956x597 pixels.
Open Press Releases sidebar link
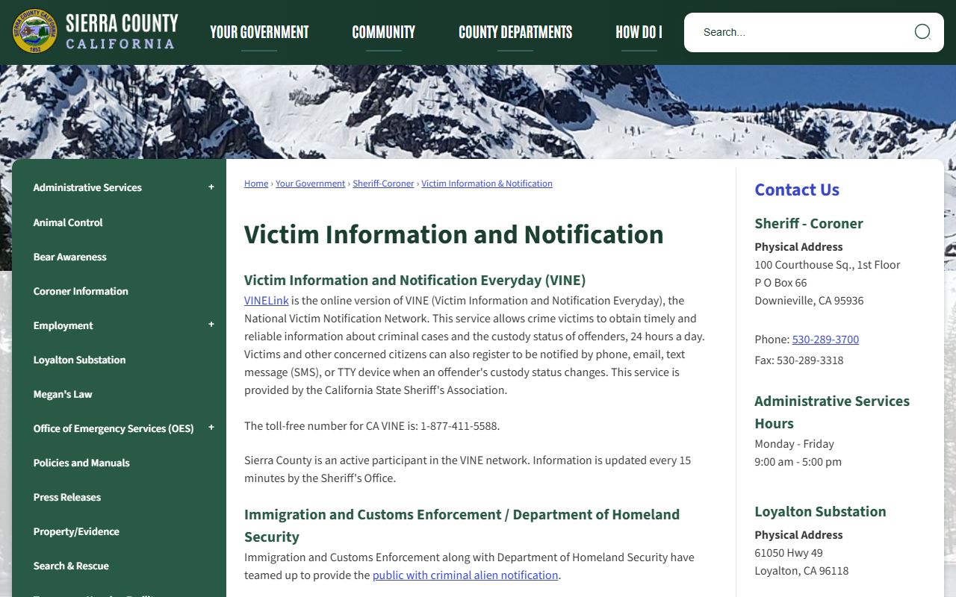tap(67, 497)
